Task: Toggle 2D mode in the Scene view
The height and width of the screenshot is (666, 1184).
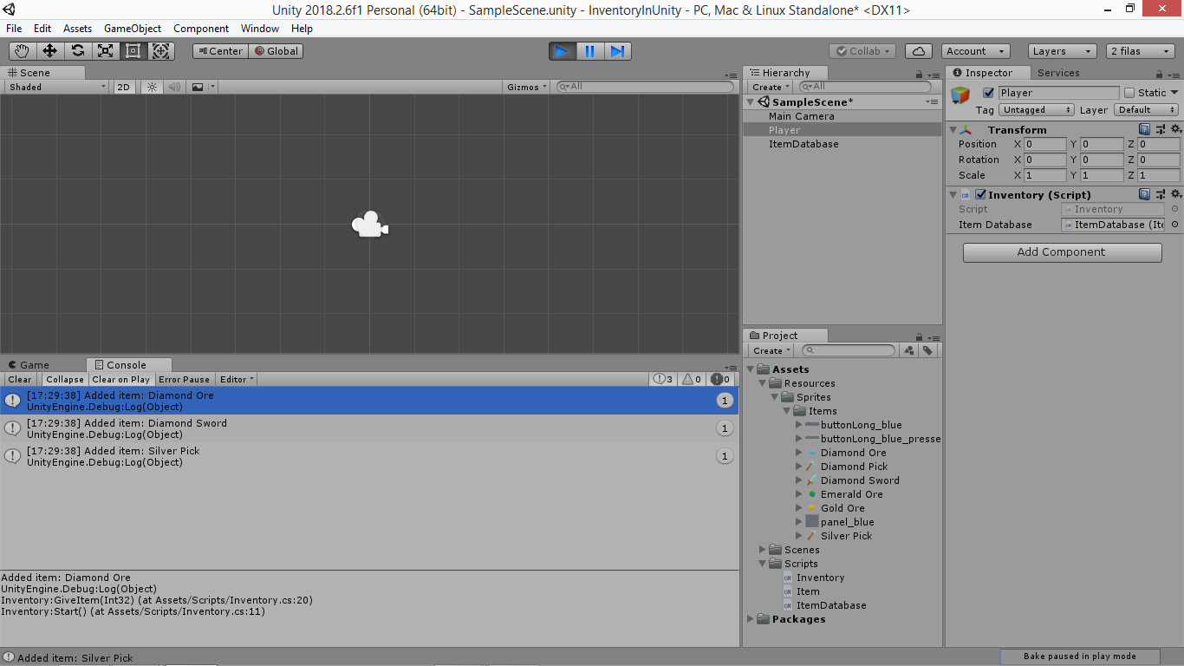Action: click(x=123, y=86)
